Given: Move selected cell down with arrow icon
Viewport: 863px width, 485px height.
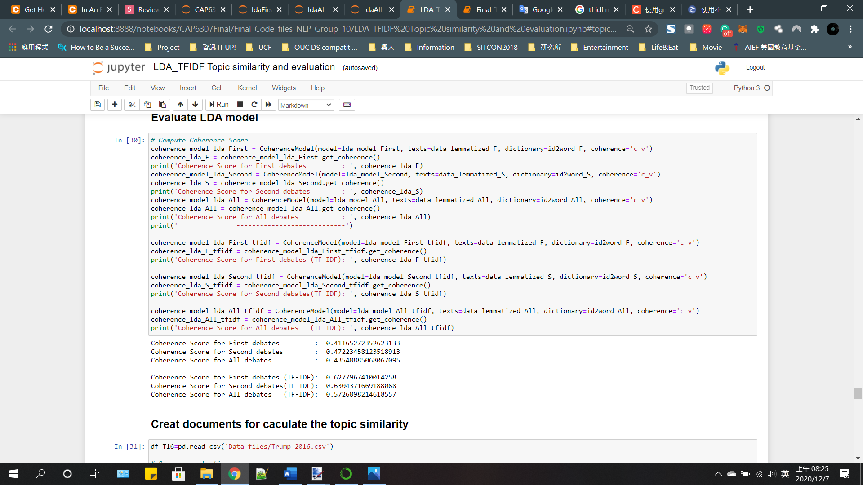Looking at the screenshot, I should (x=195, y=105).
